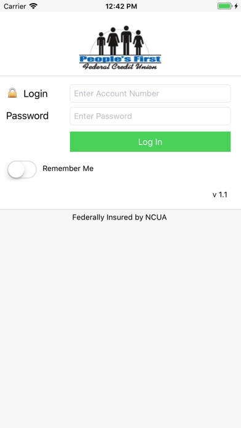Tap the Wi-Fi signal icon in status bar
The height and width of the screenshot is (428, 241).
pos(33,6)
